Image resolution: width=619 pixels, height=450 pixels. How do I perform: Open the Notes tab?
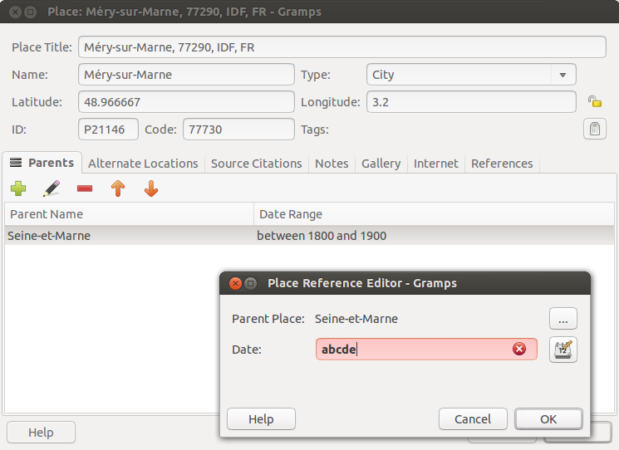coord(332,164)
